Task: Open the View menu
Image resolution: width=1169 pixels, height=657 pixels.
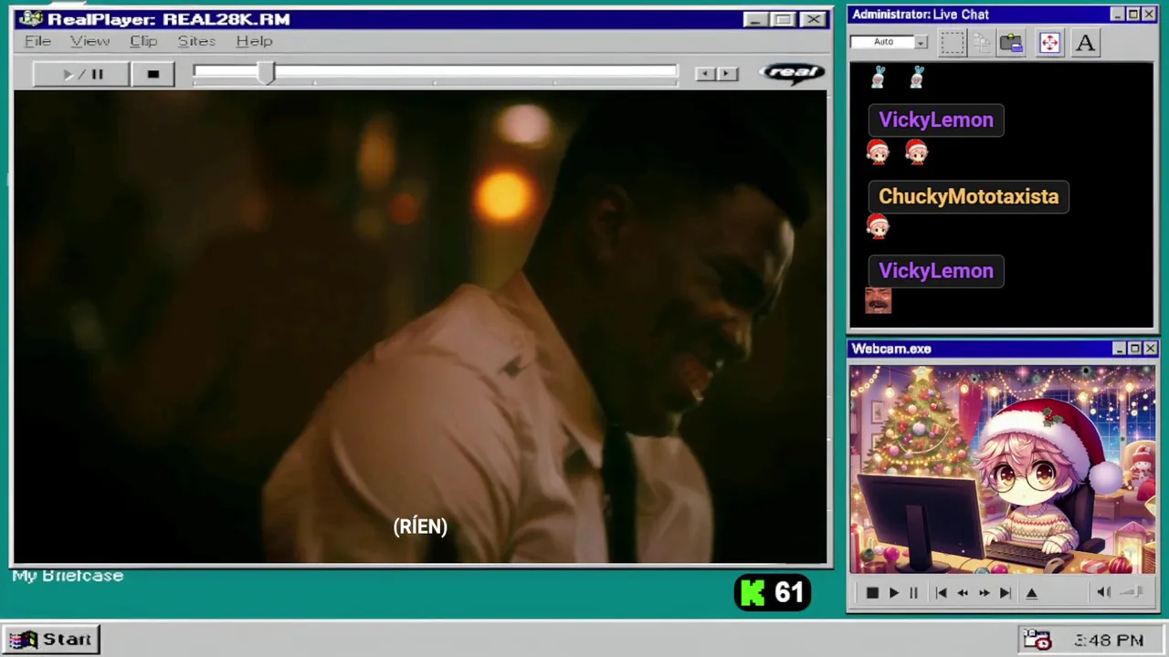Action: tap(90, 41)
